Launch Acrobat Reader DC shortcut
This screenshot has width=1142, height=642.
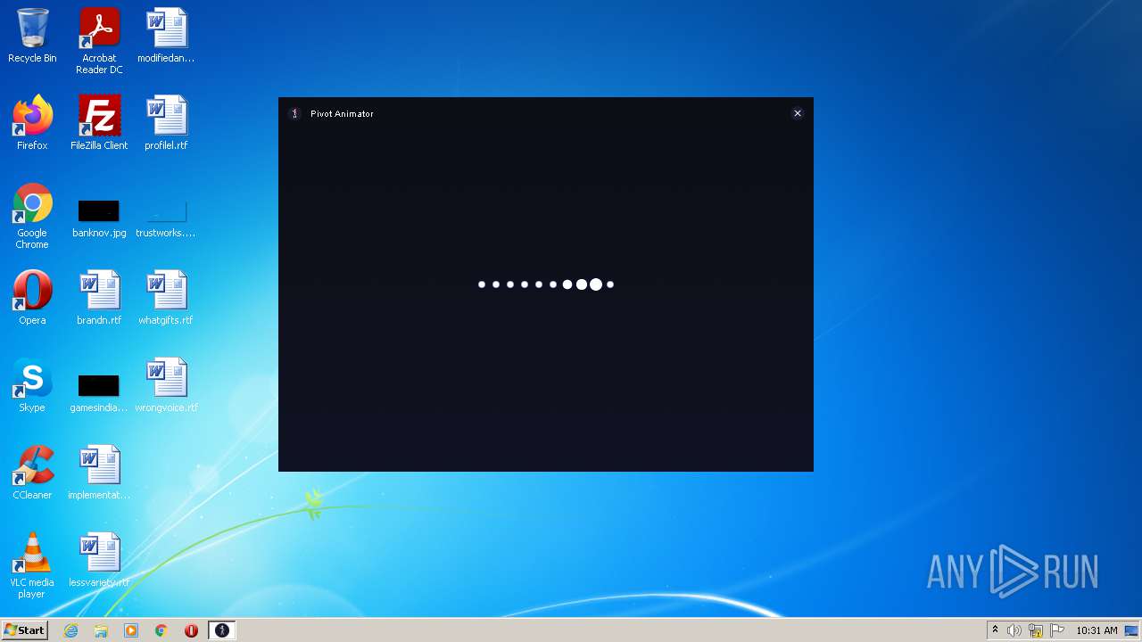pos(99,41)
